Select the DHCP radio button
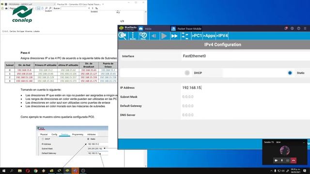The width and height of the screenshot is (310, 174). click(x=187, y=73)
